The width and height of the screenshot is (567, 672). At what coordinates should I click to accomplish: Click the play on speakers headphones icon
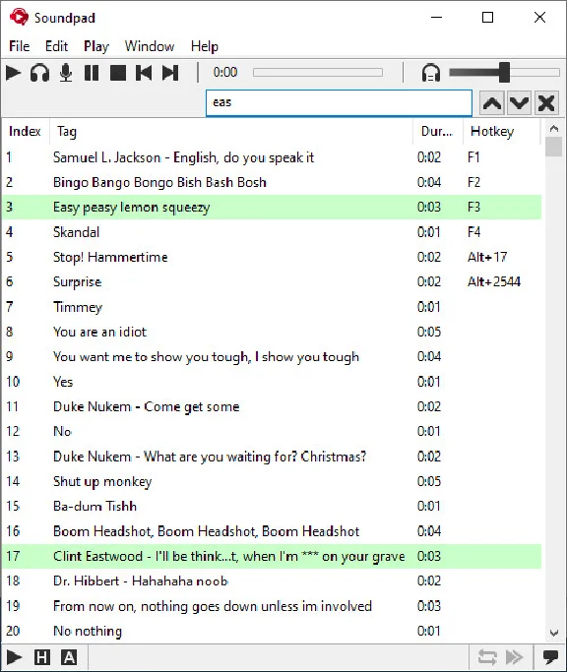[39, 73]
